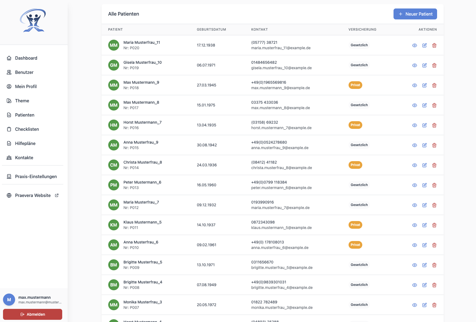Click Privat badge for Anna Musterfrau_6

coord(355,245)
